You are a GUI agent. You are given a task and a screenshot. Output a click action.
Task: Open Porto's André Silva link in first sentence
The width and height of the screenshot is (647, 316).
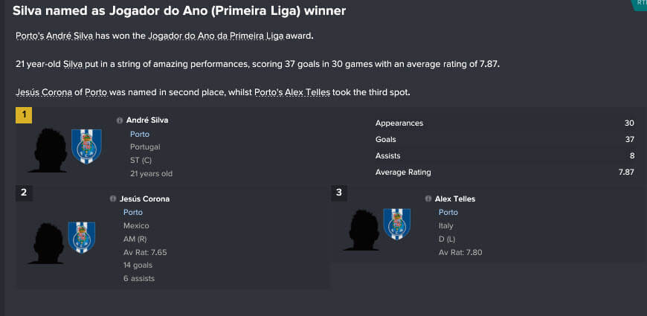click(x=54, y=36)
